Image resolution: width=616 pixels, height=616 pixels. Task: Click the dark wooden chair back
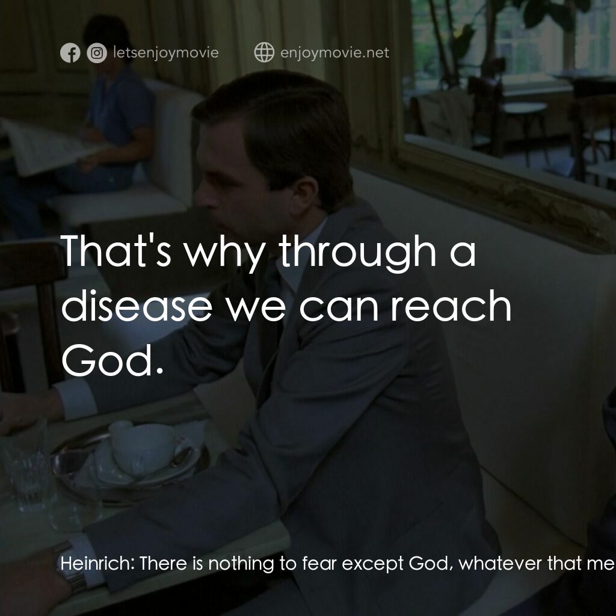(x=34, y=314)
